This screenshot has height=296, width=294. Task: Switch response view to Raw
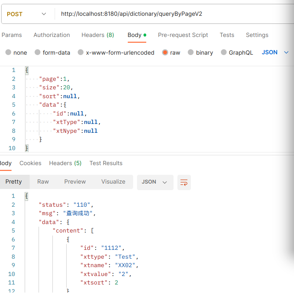(43, 182)
